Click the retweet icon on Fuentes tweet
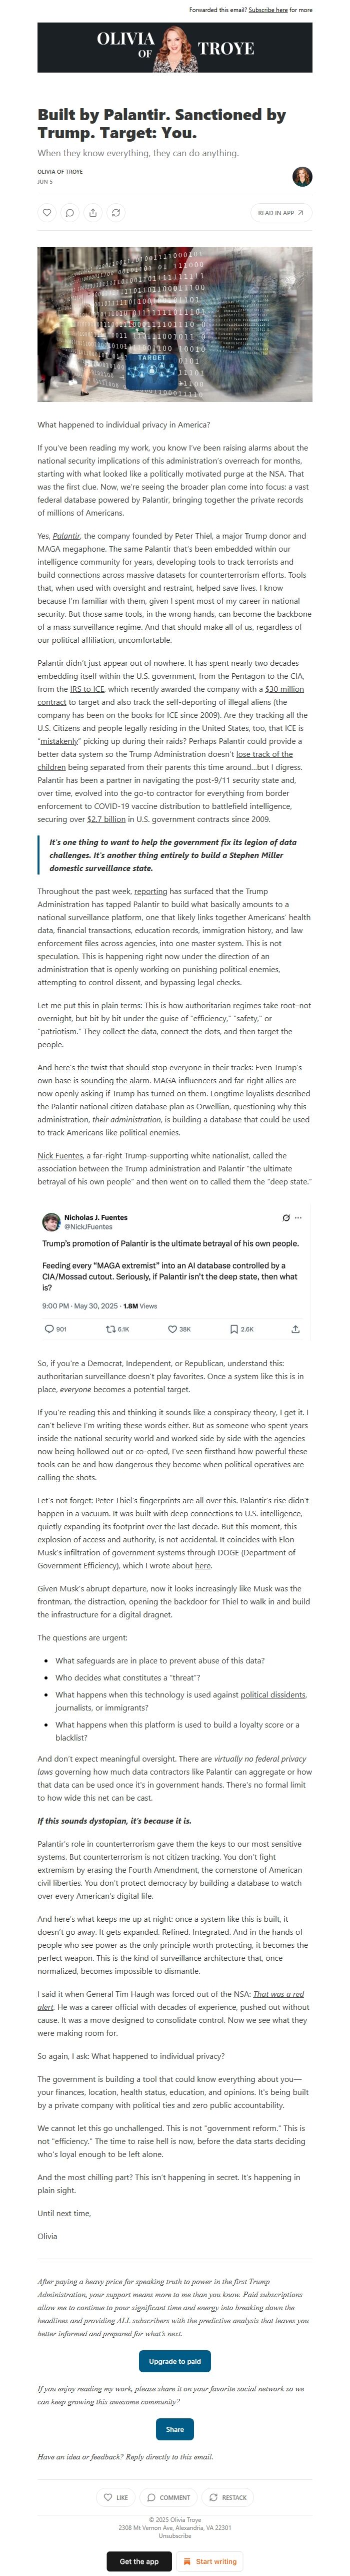Image resolution: width=350 pixels, height=2576 pixels. coord(111,1329)
